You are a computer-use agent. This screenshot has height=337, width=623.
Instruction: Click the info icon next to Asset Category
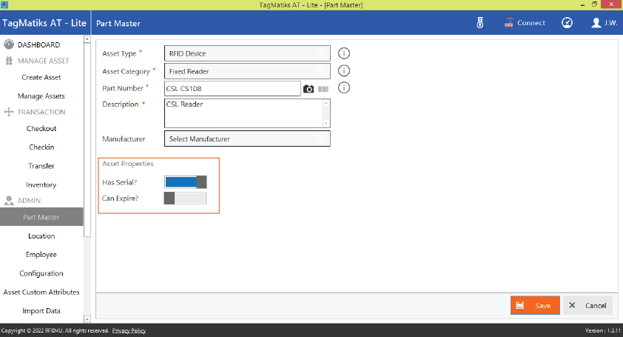(x=343, y=71)
